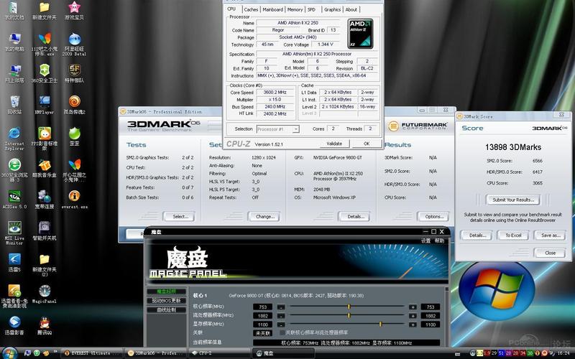Click Close in the 3DMark Score window
Viewport: 575px width, 359px height.
(550, 253)
